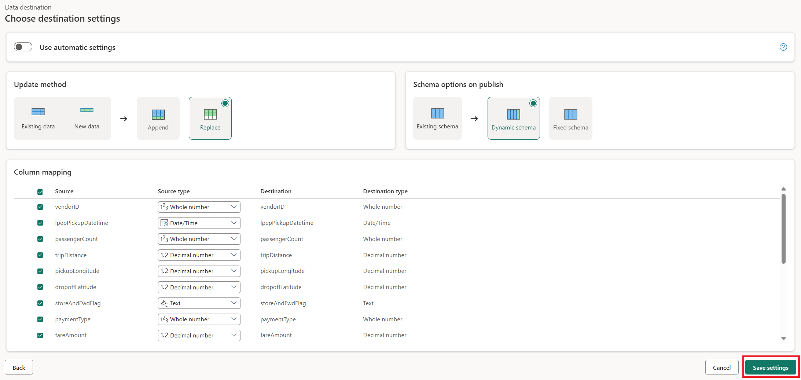Image resolution: width=801 pixels, height=380 pixels.
Task: Select the Existing data icon
Action: (38, 117)
